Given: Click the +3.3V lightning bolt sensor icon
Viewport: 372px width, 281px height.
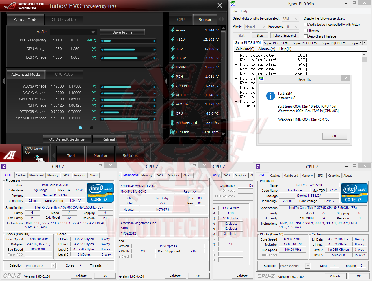Looking at the screenshot, I should coord(173,58).
